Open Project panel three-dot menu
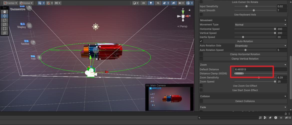This screenshot has height=125, width=292. 289,113
